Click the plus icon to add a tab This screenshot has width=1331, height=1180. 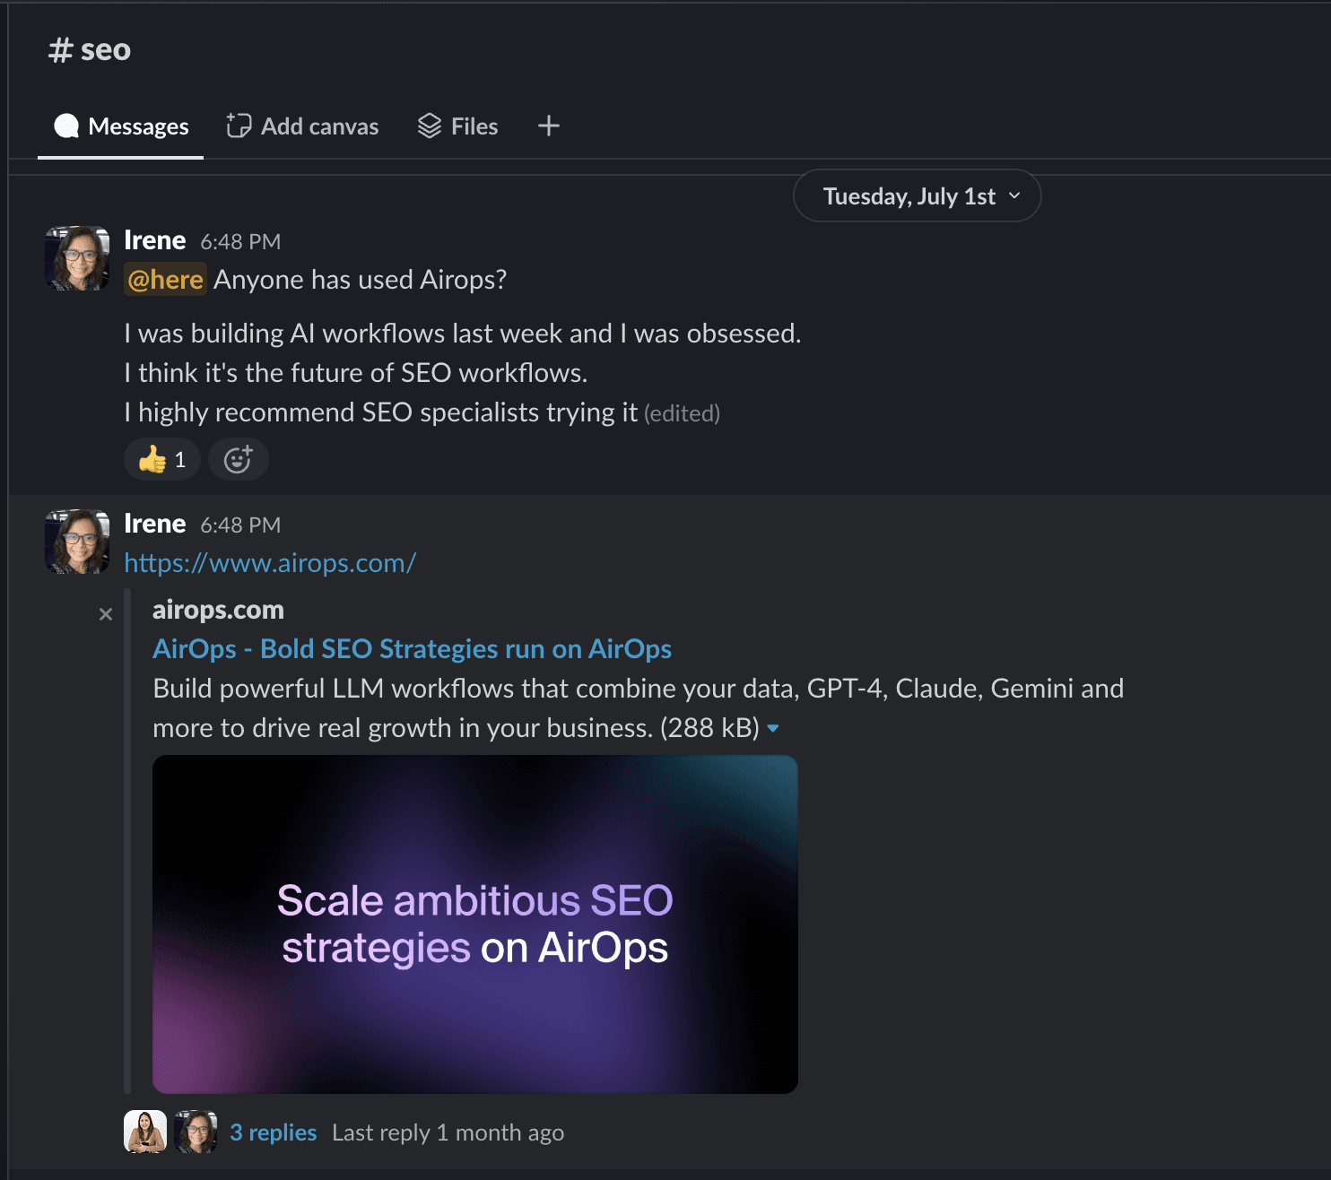pyautogui.click(x=549, y=126)
